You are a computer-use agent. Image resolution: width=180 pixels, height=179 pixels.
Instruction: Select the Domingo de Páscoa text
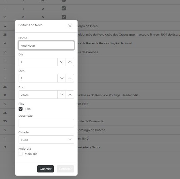tap(91, 130)
